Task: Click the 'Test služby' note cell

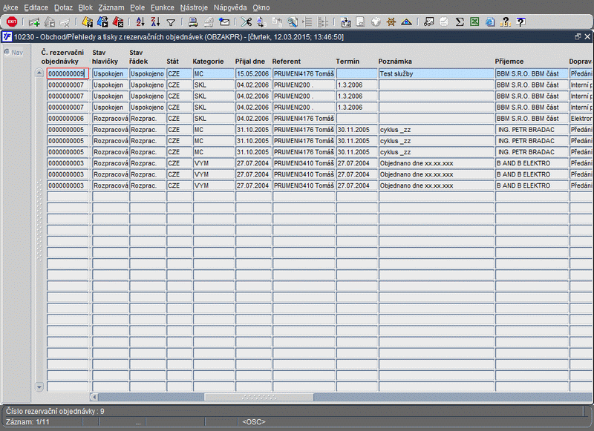Action: point(436,73)
